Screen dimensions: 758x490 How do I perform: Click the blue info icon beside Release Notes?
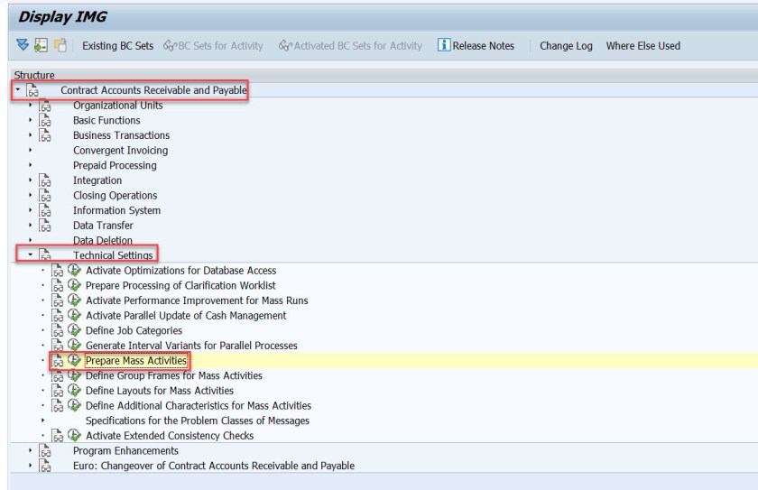(443, 45)
